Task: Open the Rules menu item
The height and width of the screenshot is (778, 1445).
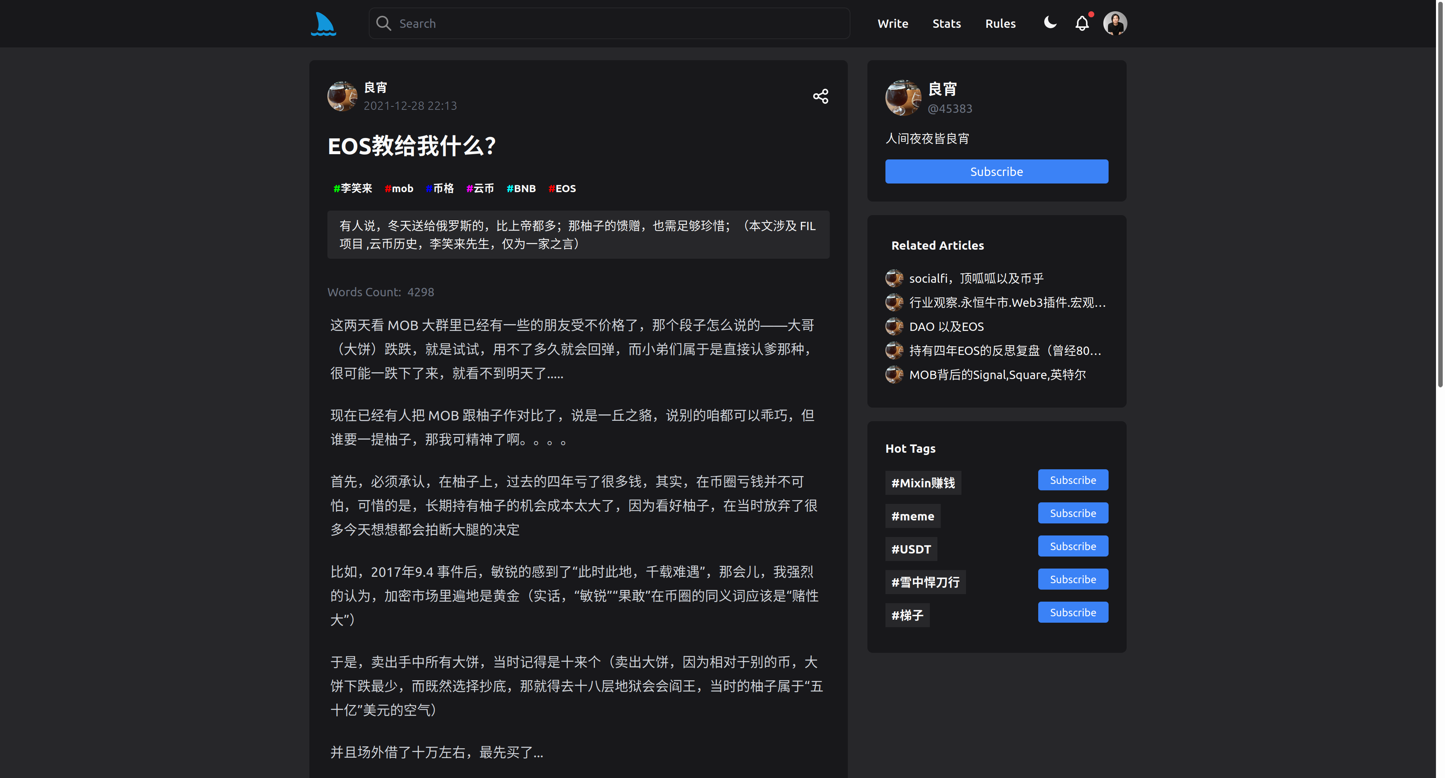Action: point(1000,24)
